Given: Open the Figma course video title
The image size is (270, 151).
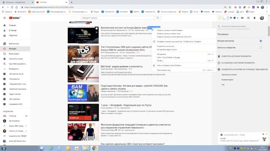Looking at the screenshot, I should [126, 105].
